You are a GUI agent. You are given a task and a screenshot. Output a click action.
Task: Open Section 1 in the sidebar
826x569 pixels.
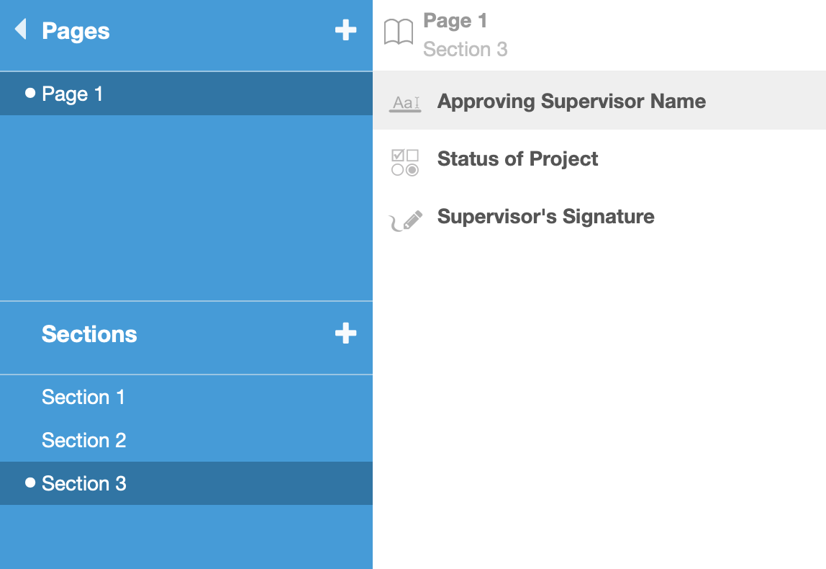point(83,398)
